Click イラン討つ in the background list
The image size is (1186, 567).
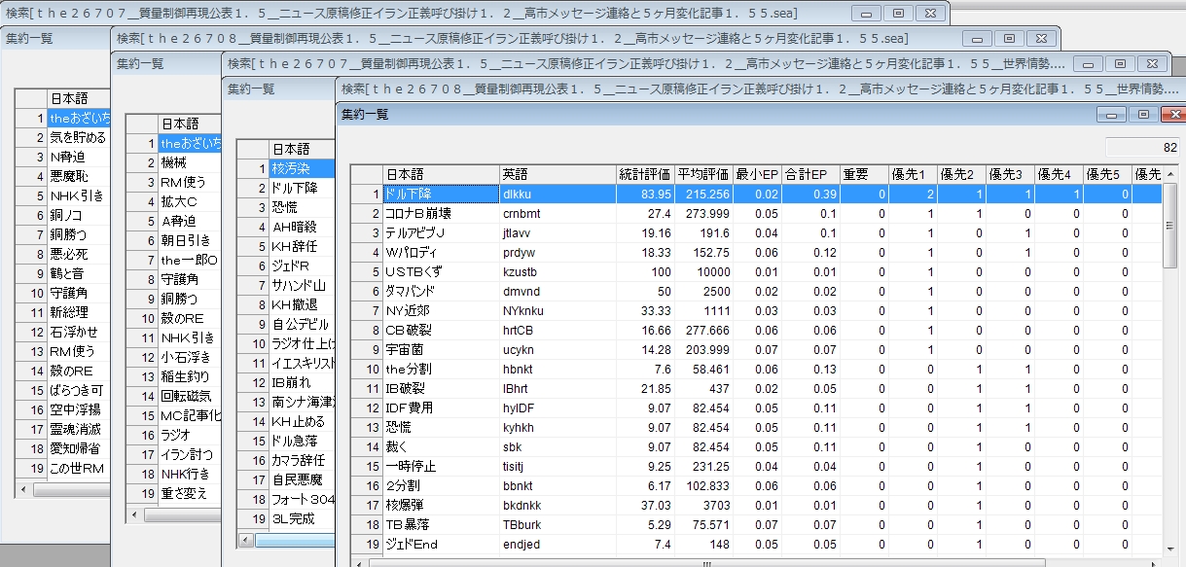click(190, 454)
